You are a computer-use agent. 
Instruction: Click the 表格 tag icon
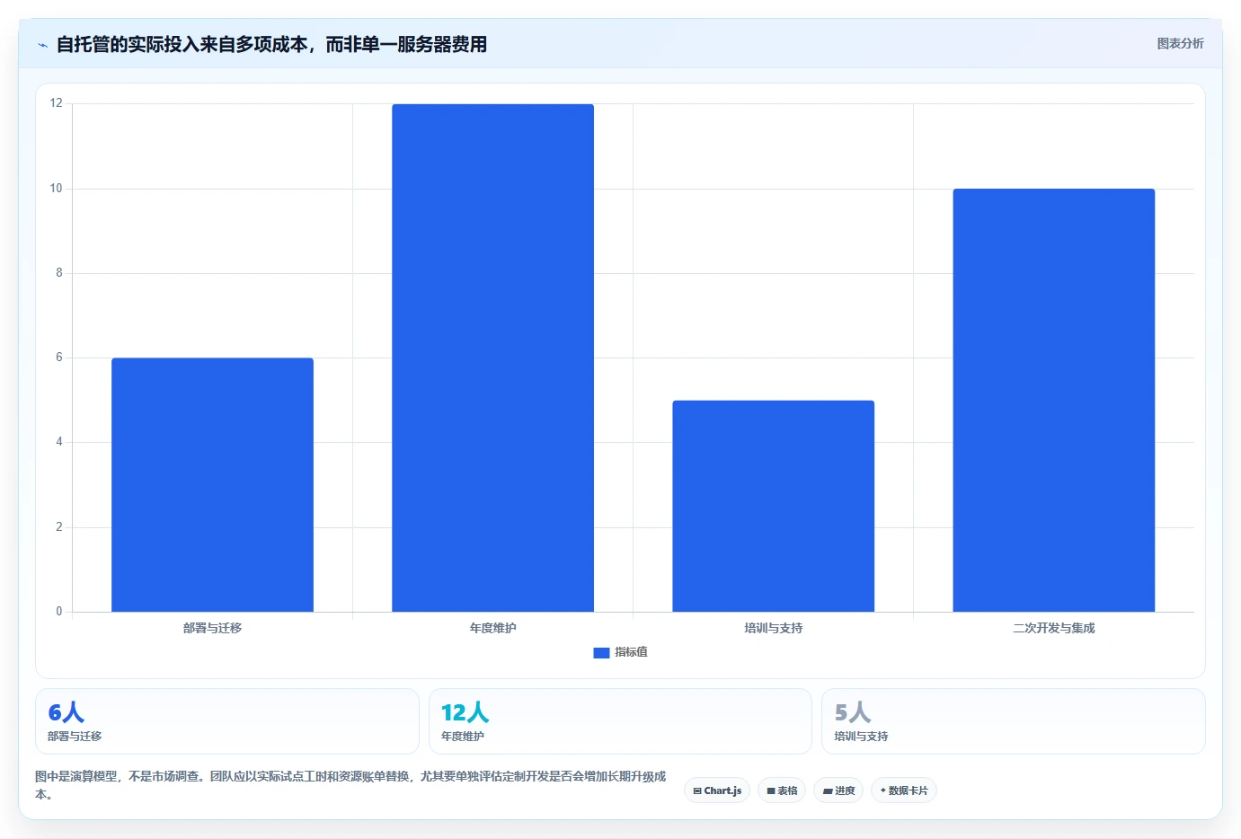click(x=771, y=791)
